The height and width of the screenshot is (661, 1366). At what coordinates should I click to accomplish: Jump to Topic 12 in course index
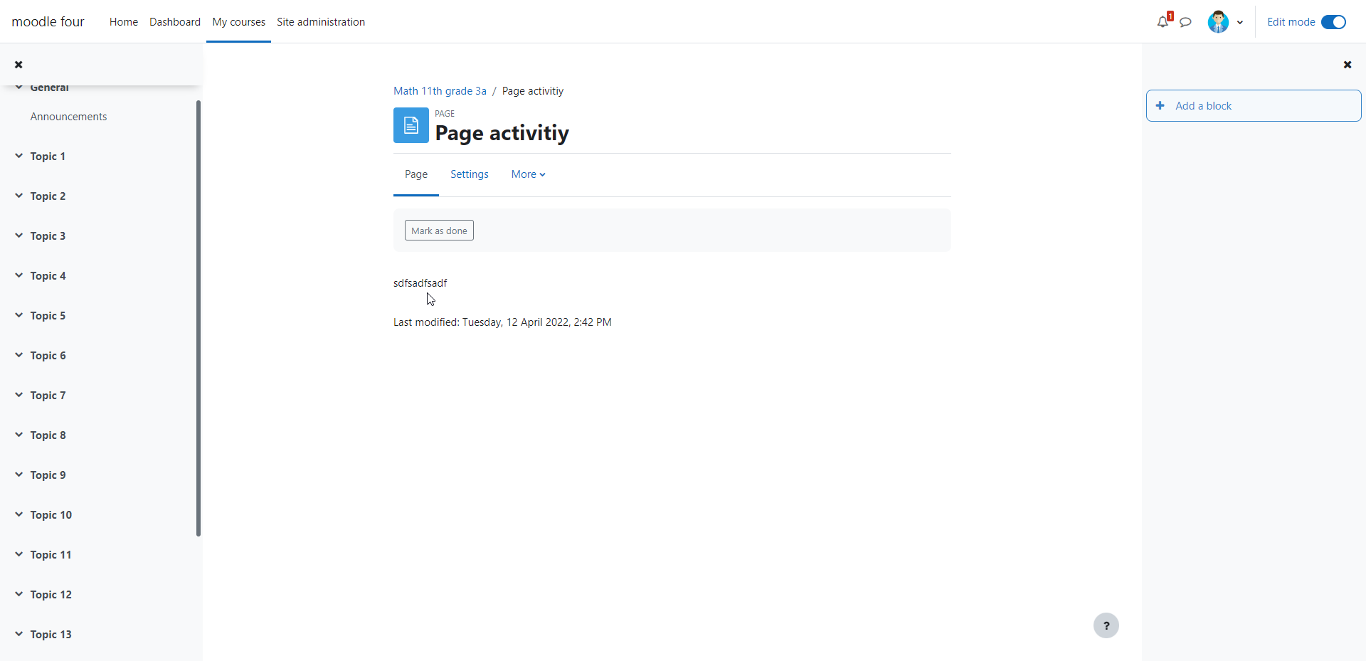(51, 595)
